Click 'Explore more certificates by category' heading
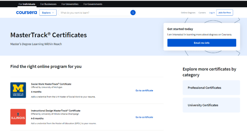The height and width of the screenshot is (135, 247). [x=209, y=72]
